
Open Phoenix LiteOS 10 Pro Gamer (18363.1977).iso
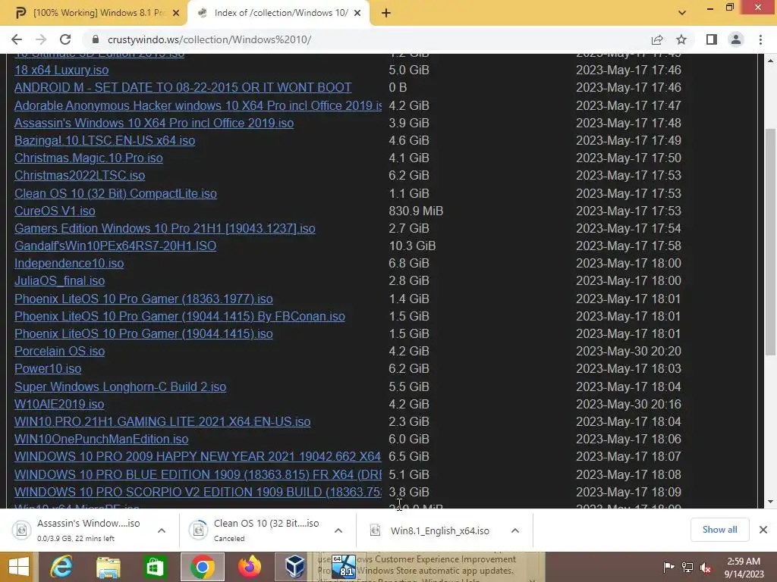143,299
